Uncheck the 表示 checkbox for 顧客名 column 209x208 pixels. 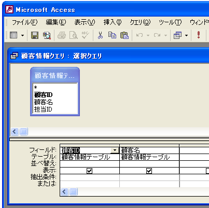point(149,171)
